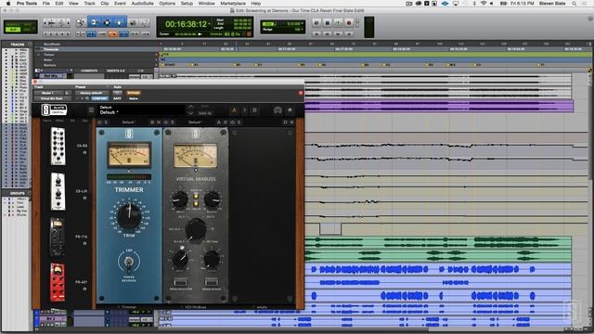Toggle Trimmer slot solo S button
This screenshot has width=594, height=334.
pos(106,122)
